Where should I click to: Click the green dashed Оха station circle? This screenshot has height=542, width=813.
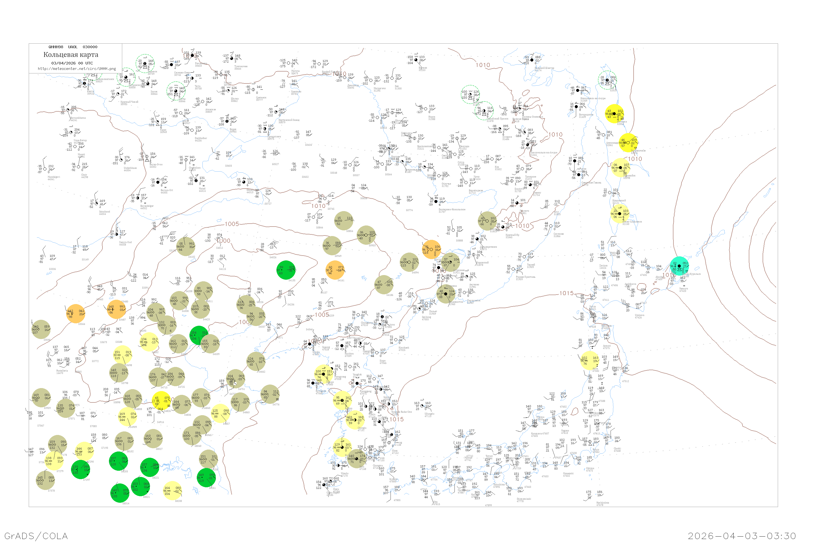pyautogui.click(x=607, y=80)
